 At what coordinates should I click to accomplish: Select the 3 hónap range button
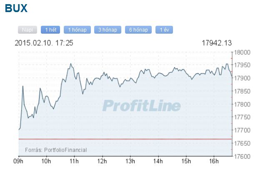[108, 30]
